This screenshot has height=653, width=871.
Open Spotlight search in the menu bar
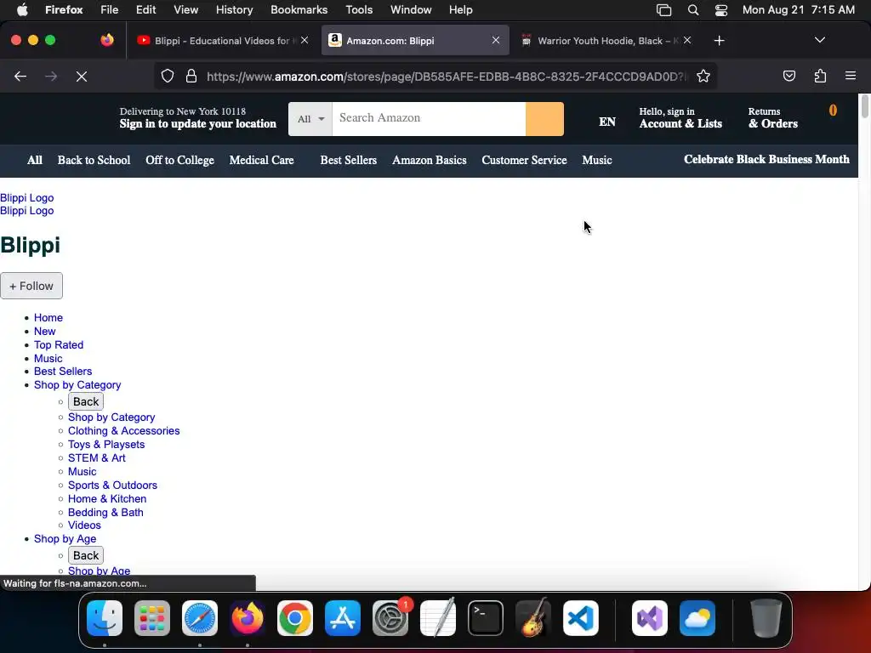pyautogui.click(x=692, y=9)
